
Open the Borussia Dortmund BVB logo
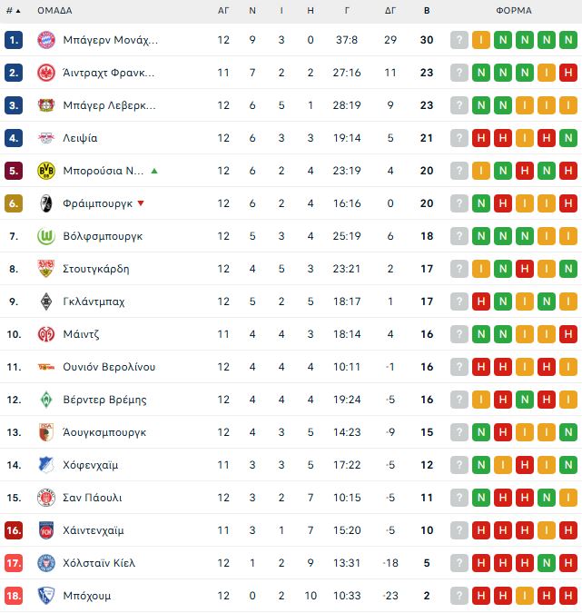coord(46,171)
